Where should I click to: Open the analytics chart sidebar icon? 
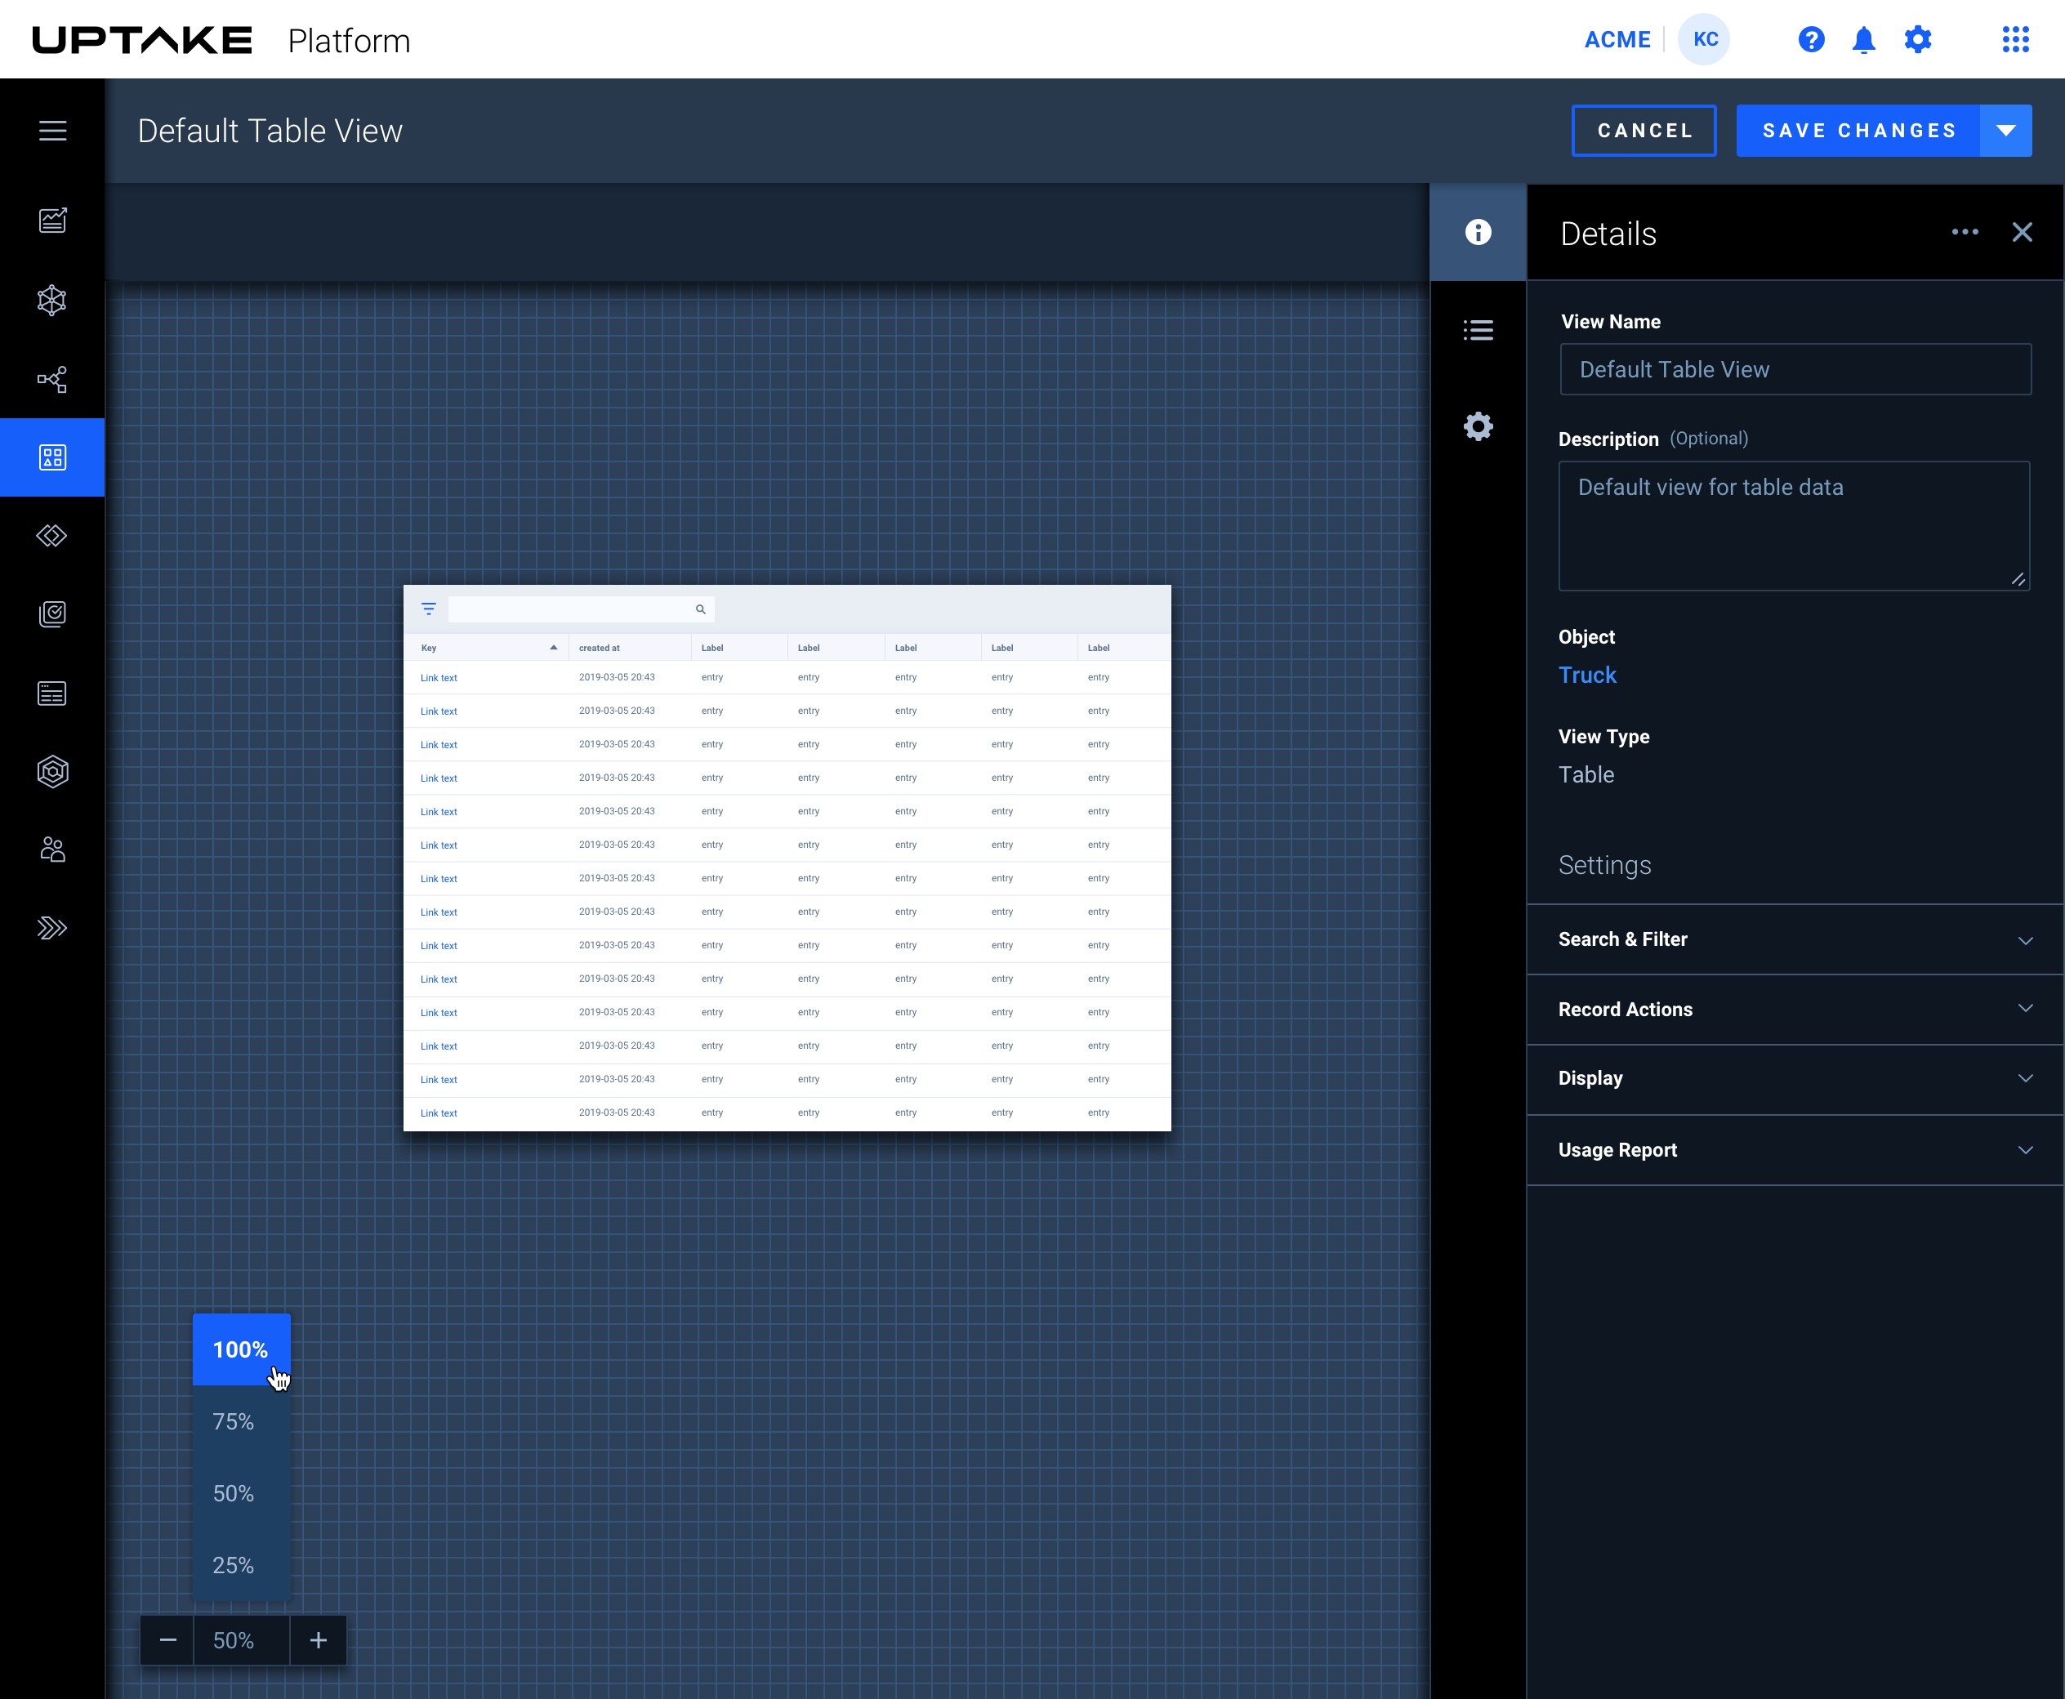click(53, 221)
